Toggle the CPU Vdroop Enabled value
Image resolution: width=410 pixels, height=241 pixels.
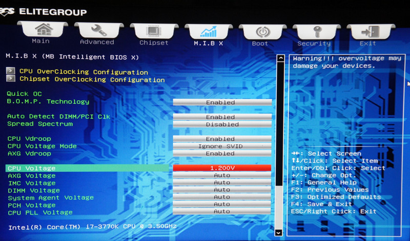point(221,139)
